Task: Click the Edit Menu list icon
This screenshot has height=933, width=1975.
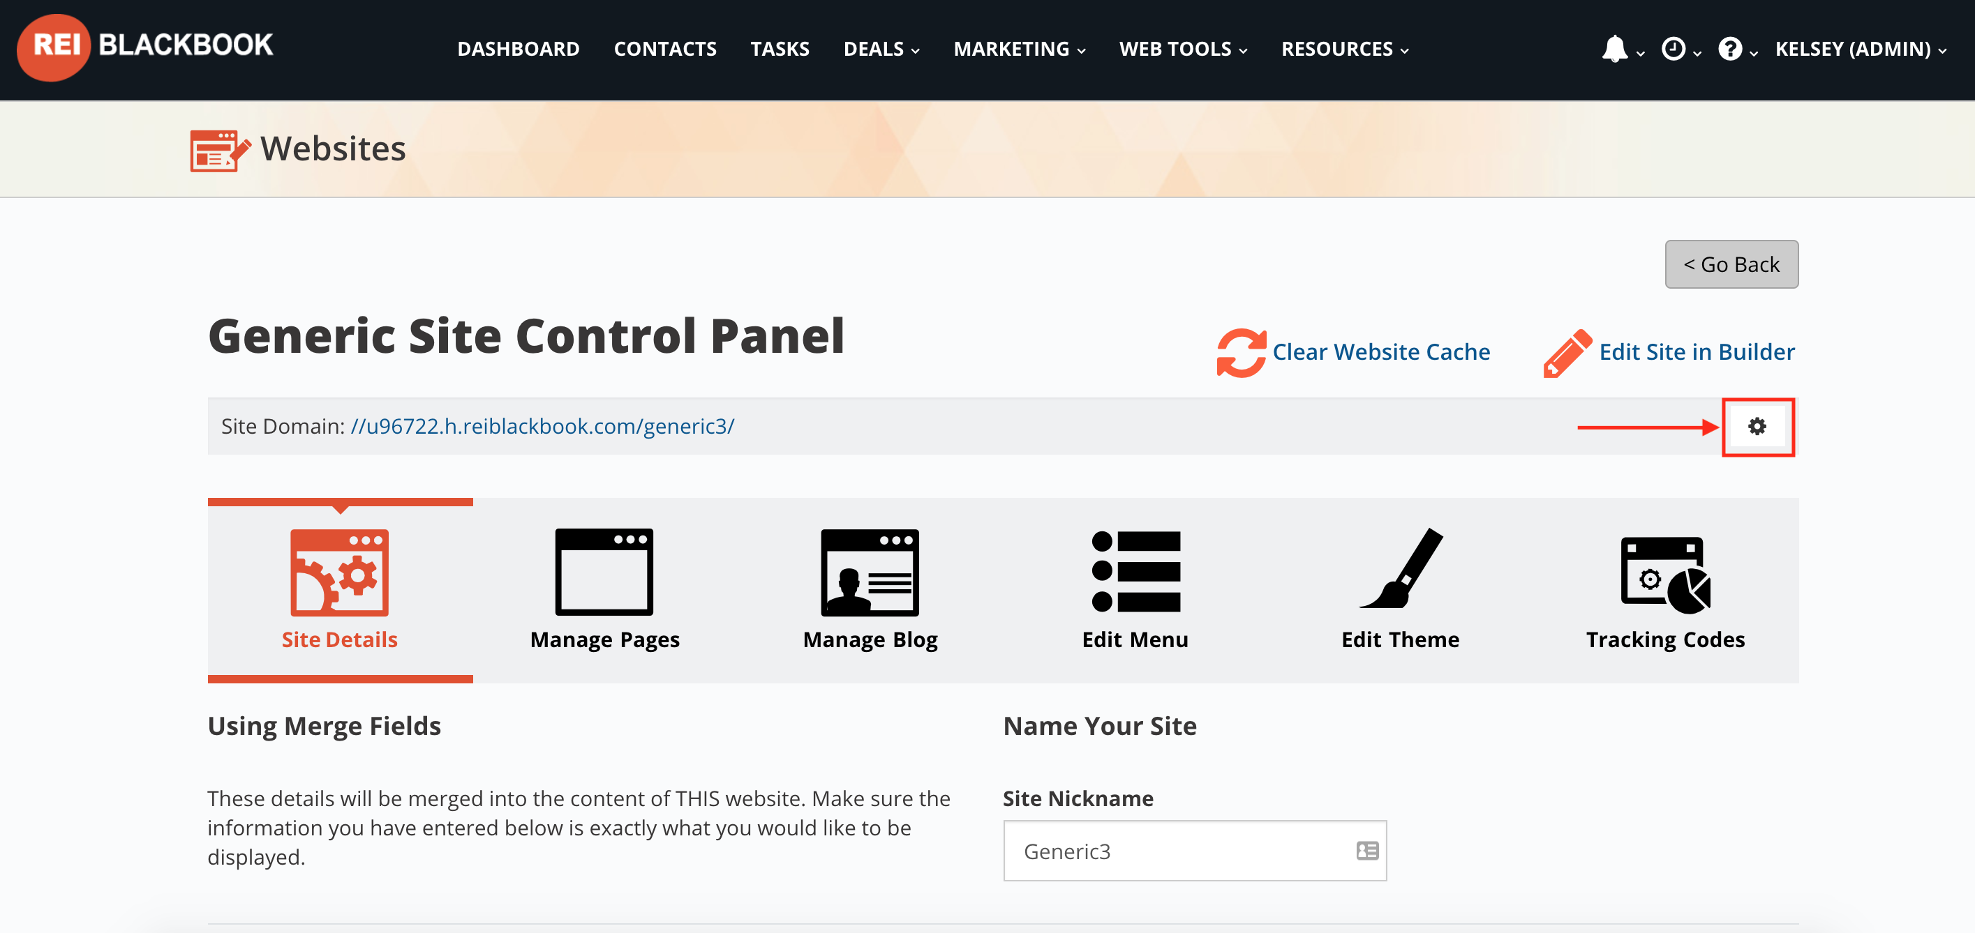Action: tap(1135, 571)
